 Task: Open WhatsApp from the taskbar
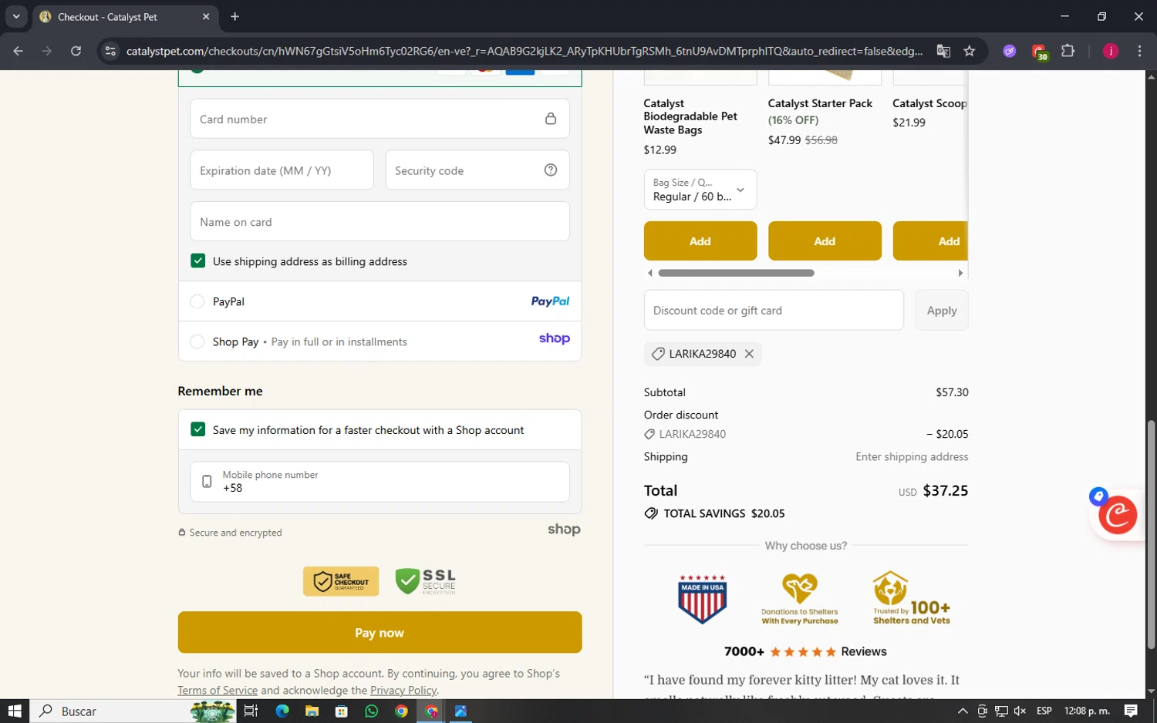click(x=372, y=711)
